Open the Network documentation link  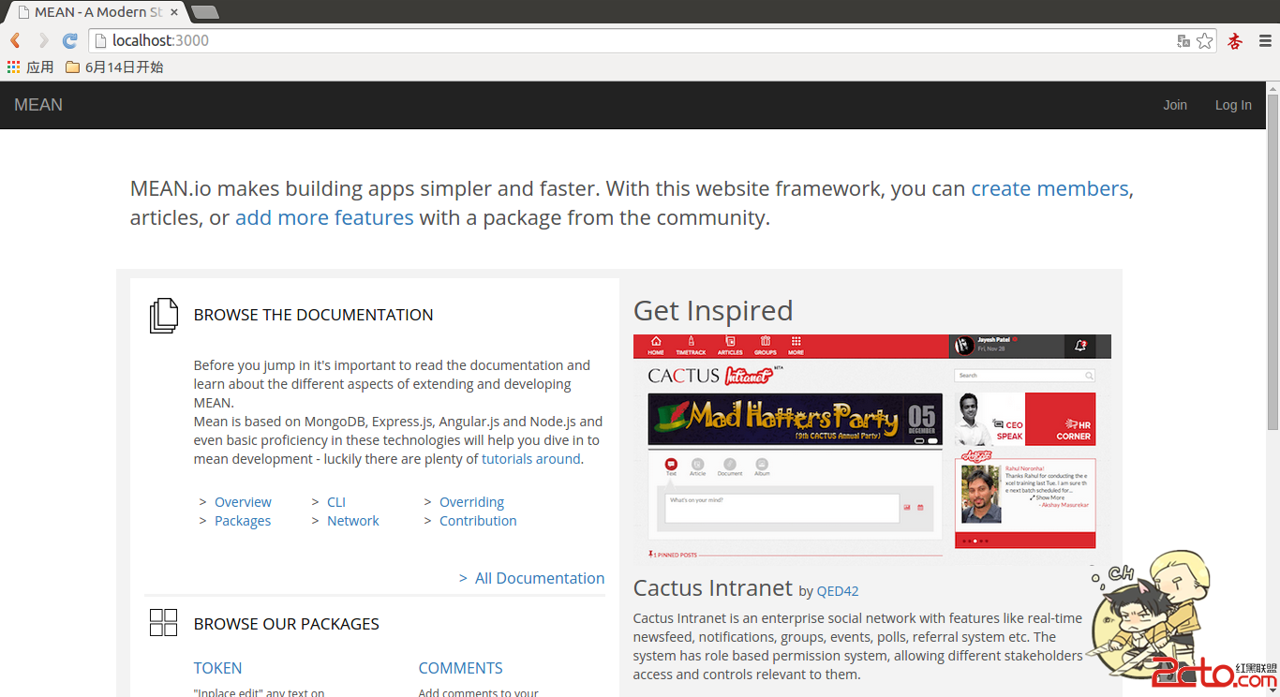tap(353, 521)
